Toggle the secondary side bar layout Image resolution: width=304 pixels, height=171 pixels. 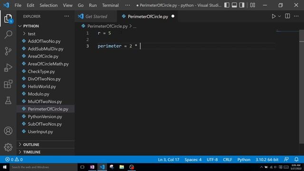click(x=242, y=5)
